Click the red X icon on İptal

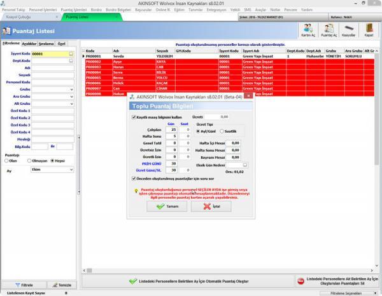[207, 206]
